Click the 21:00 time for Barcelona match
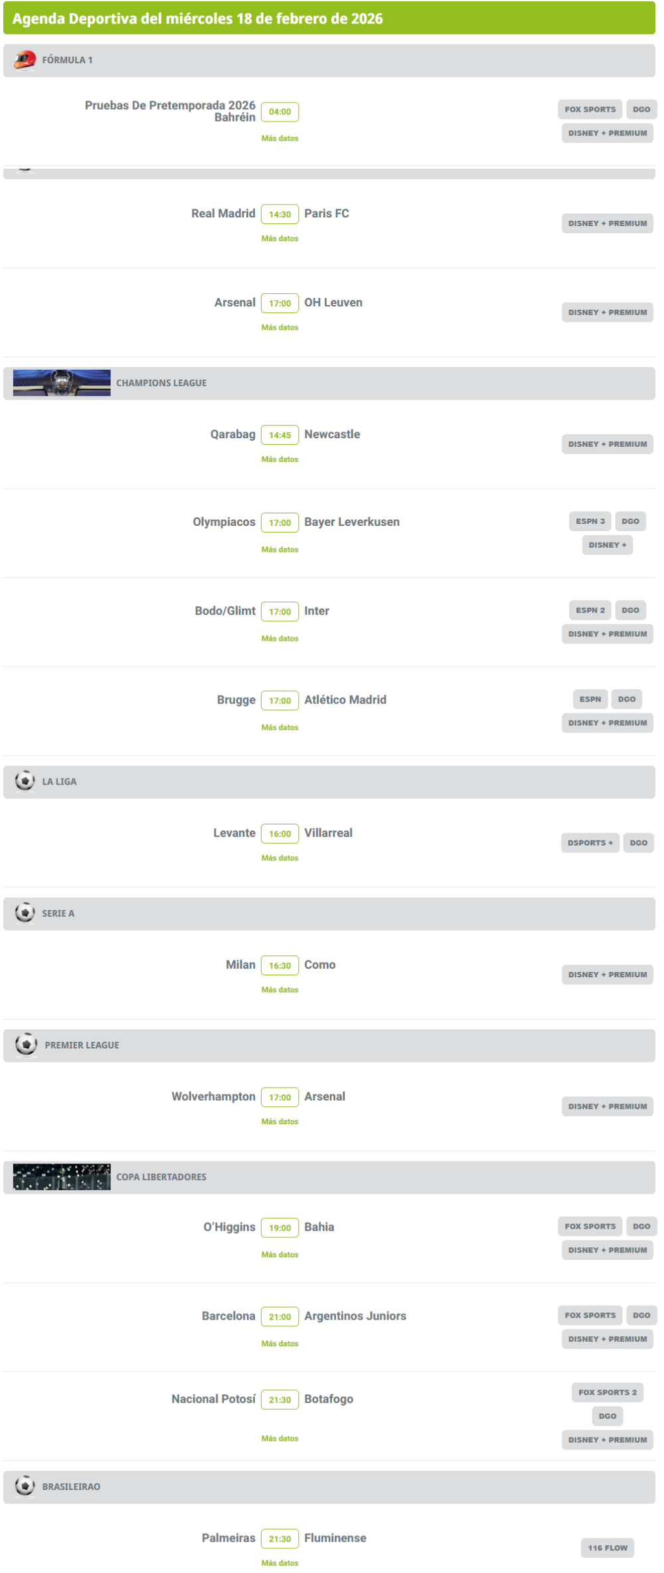 [280, 1316]
